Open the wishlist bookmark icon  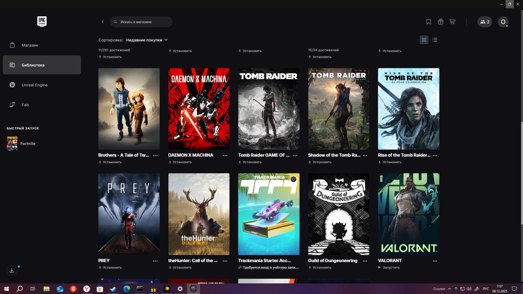point(428,22)
